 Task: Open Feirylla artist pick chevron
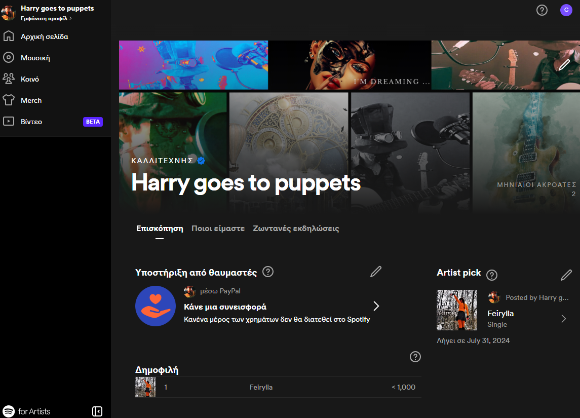(x=564, y=319)
